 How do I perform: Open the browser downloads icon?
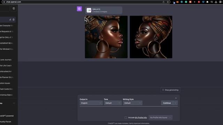(x=216, y=2)
